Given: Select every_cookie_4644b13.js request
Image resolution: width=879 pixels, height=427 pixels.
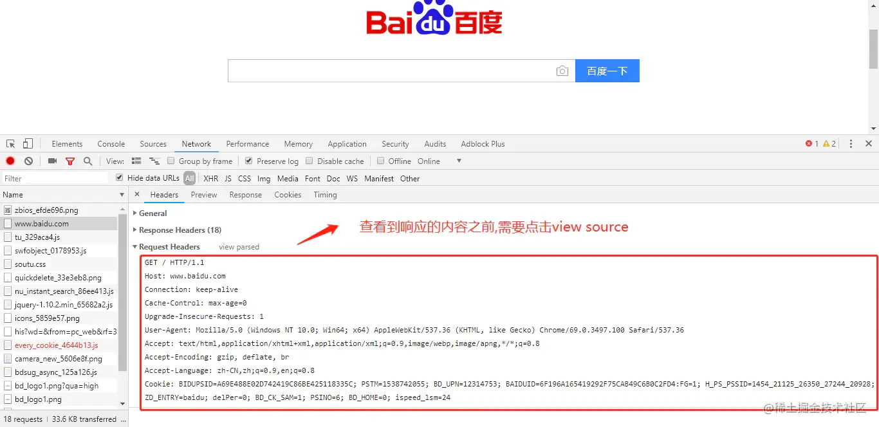Looking at the screenshot, I should 59,345.
